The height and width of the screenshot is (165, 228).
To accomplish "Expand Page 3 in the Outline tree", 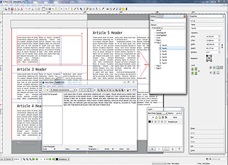I will pos(155,66).
